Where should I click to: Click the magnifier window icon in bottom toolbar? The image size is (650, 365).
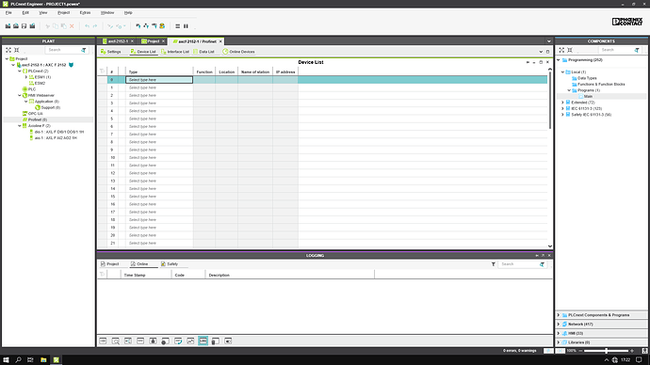[x=116, y=341]
